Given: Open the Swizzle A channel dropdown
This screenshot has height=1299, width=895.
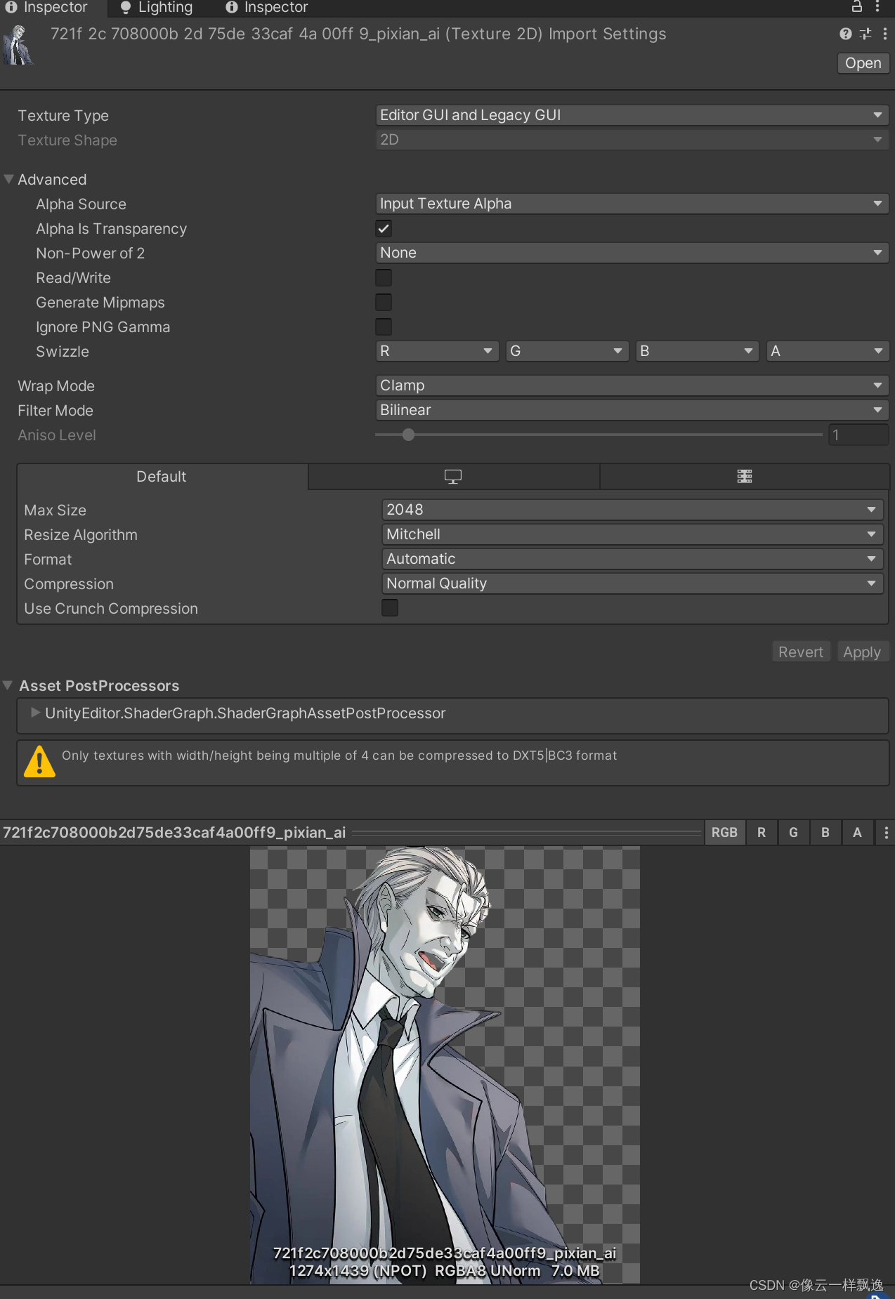Looking at the screenshot, I should [x=828, y=351].
